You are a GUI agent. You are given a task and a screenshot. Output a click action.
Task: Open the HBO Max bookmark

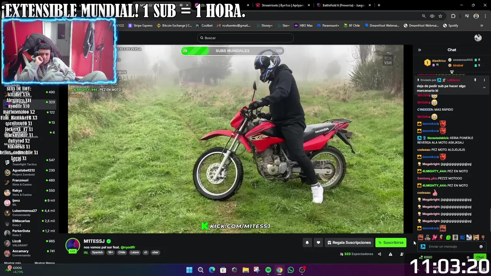tap(303, 26)
